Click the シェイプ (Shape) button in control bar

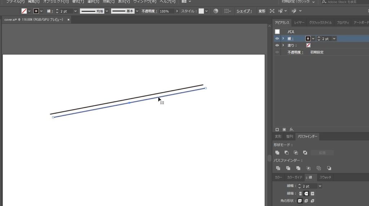click(244, 11)
